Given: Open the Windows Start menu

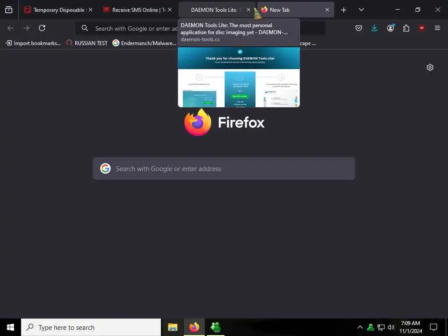Looking at the screenshot, I should pos(10,327).
